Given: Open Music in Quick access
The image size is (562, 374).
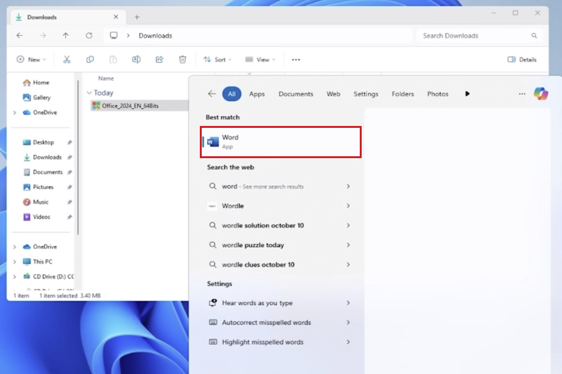Looking at the screenshot, I should pos(36,202).
